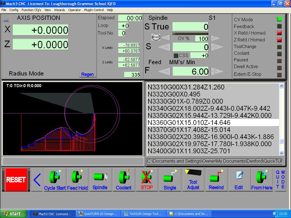The width and height of the screenshot is (291, 218).
Task: Open the View menu
Action: coord(47,10)
